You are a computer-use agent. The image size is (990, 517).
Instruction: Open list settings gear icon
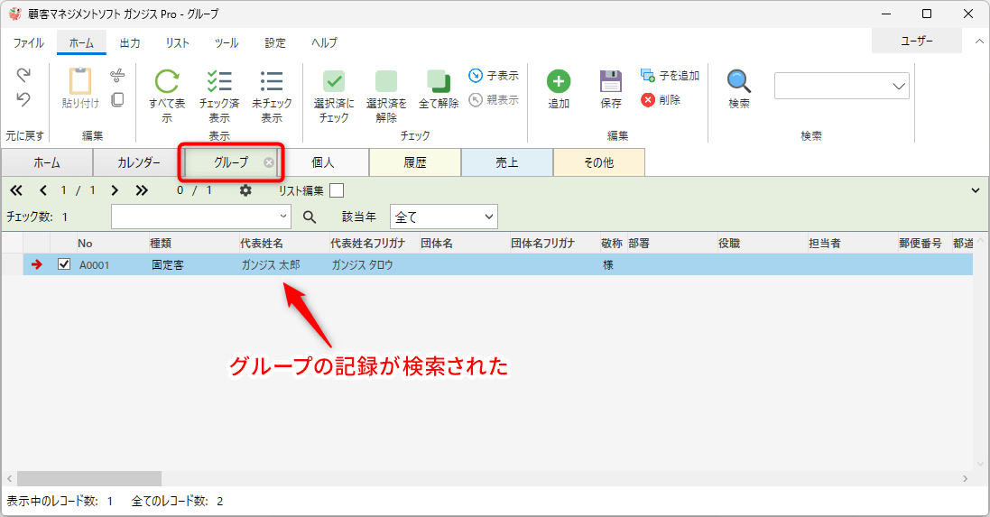pyautogui.click(x=245, y=190)
